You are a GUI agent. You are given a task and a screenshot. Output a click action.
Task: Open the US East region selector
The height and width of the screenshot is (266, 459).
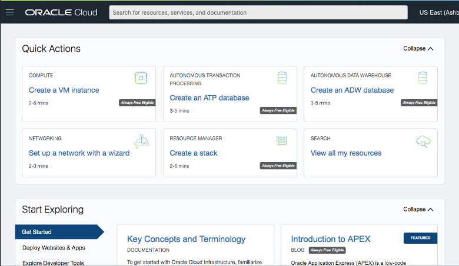439,12
